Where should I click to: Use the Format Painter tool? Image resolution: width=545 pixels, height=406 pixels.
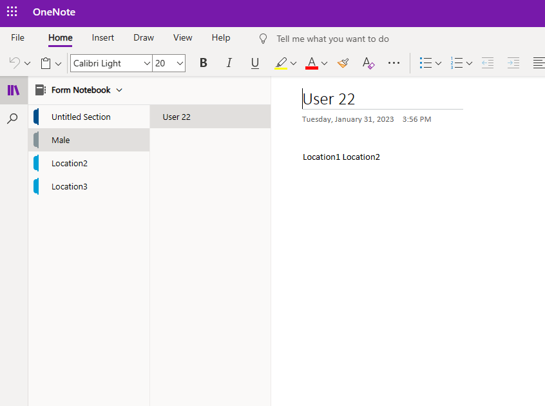pyautogui.click(x=343, y=63)
